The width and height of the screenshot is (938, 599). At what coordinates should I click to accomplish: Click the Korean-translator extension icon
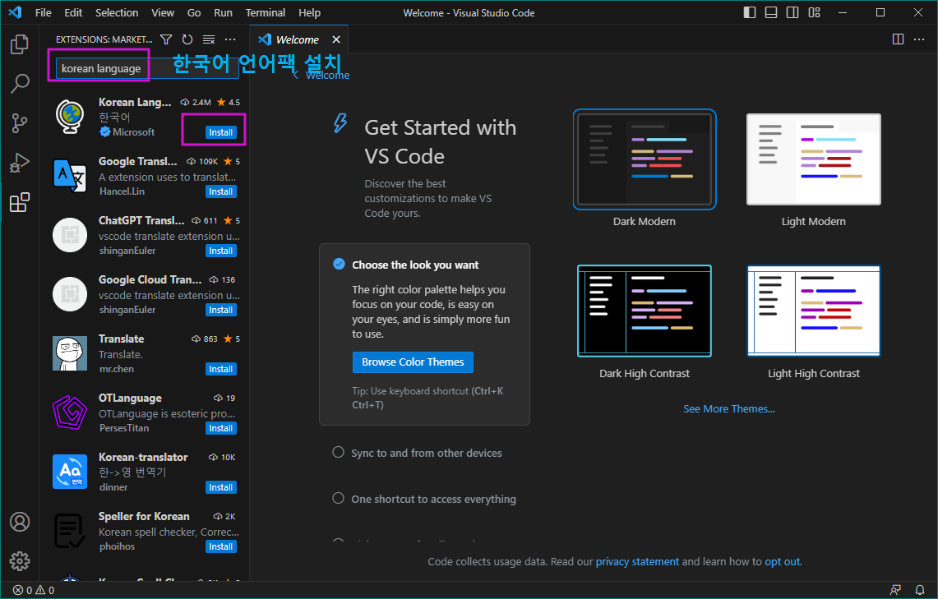pos(70,472)
